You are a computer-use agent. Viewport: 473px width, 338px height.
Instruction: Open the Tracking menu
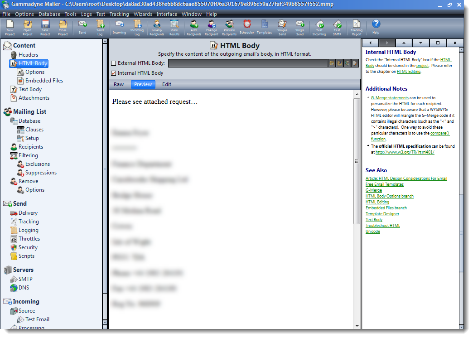[119, 14]
